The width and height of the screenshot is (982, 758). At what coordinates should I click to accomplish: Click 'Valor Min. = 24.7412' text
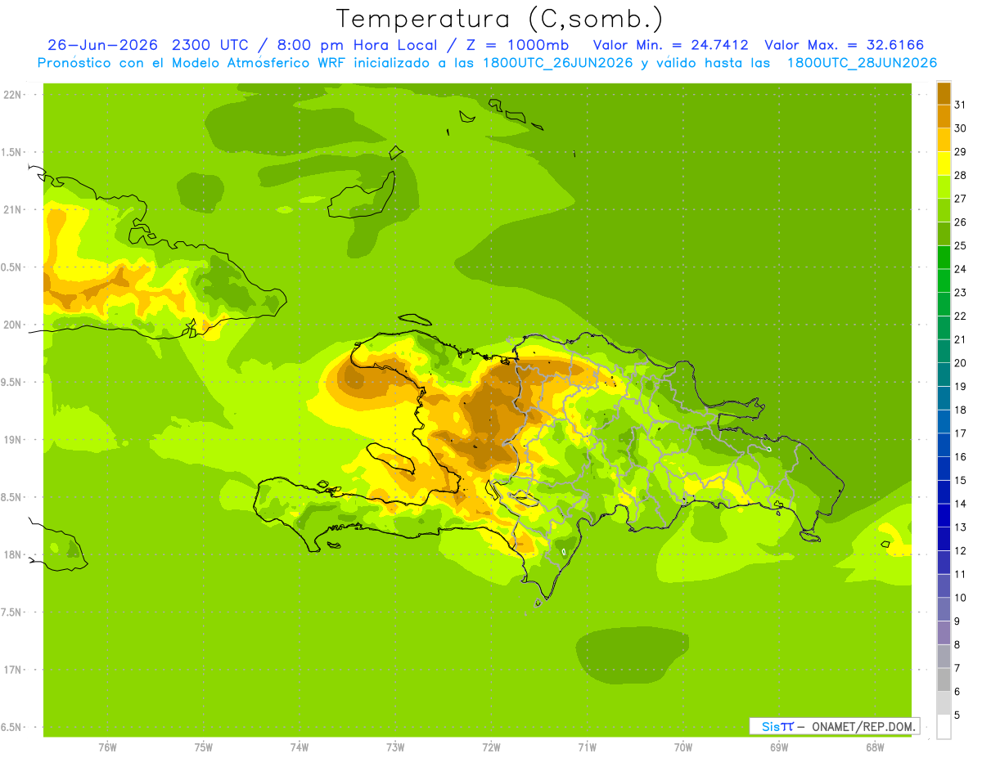click(670, 45)
